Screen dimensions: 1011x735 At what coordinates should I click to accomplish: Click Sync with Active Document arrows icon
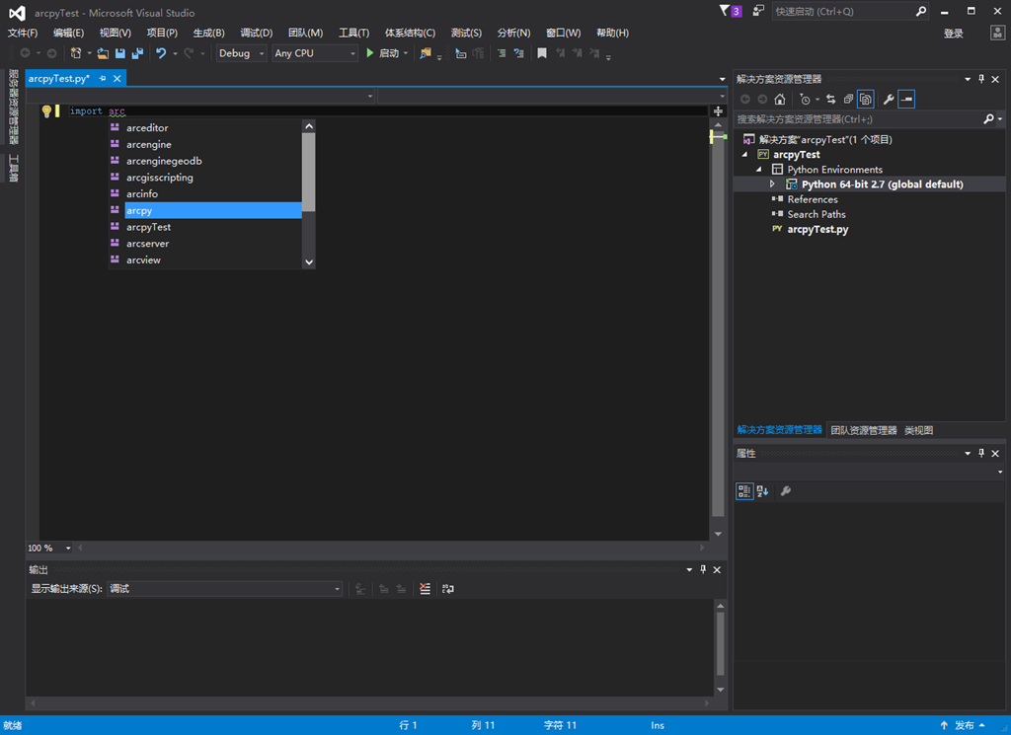[831, 100]
